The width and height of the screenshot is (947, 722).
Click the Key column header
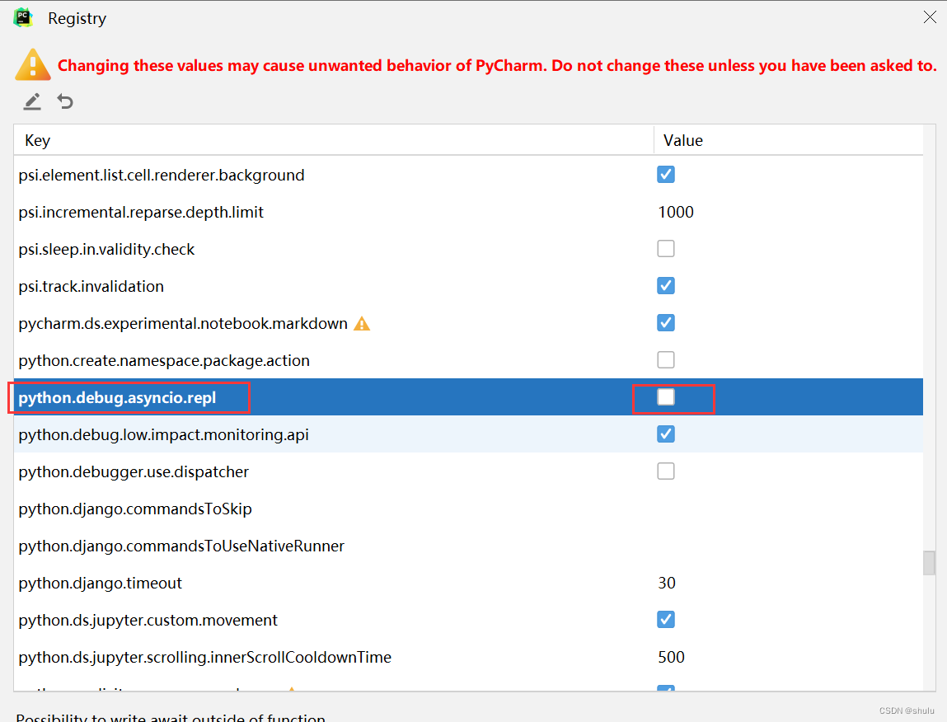coord(333,140)
